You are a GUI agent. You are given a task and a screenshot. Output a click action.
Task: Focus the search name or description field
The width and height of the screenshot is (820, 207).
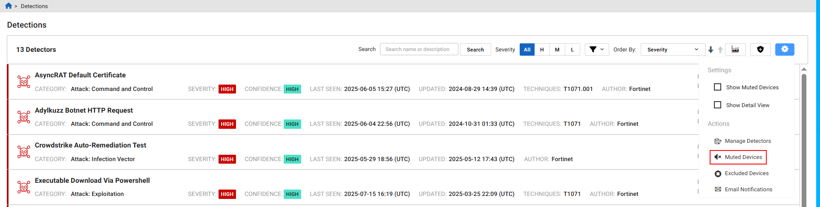(419, 49)
